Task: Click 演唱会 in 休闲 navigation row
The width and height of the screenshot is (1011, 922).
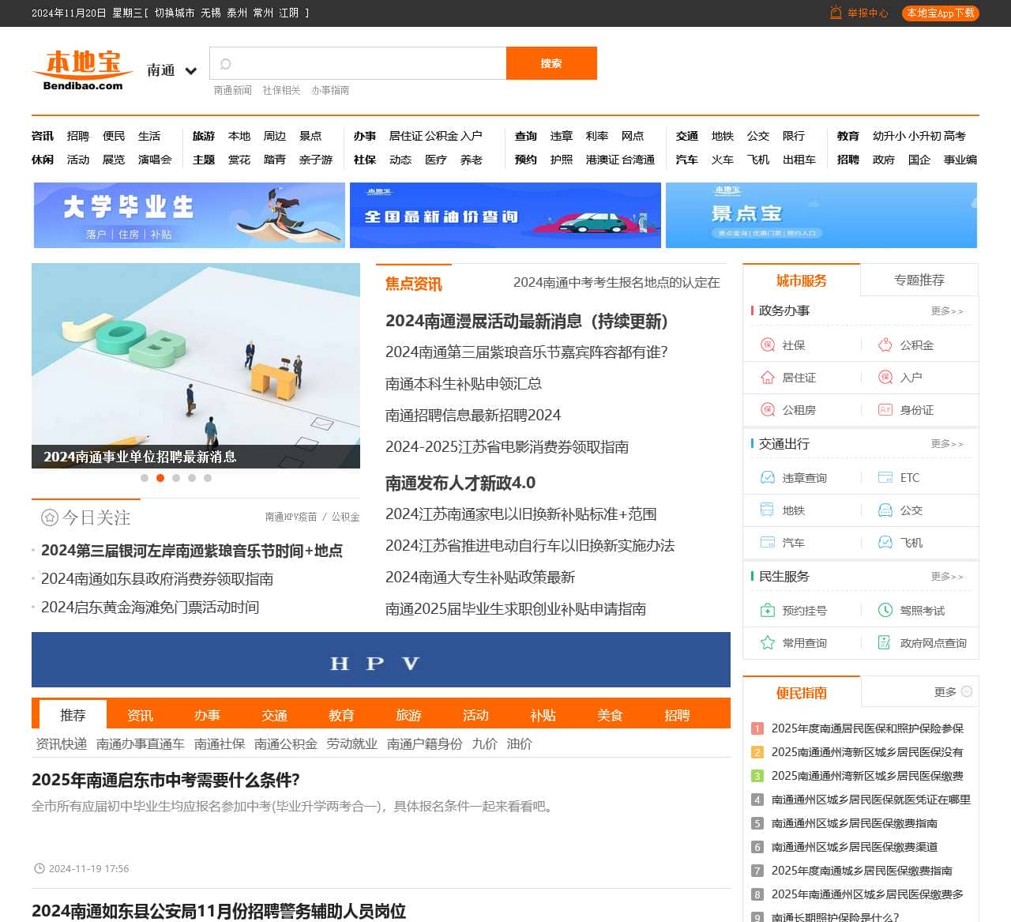Action: [155, 160]
